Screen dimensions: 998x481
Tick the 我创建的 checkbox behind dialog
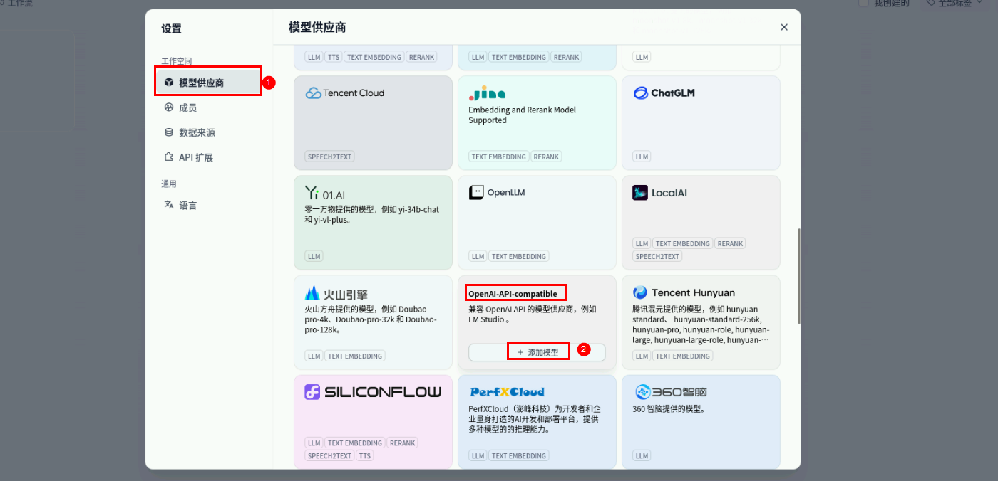(863, 3)
